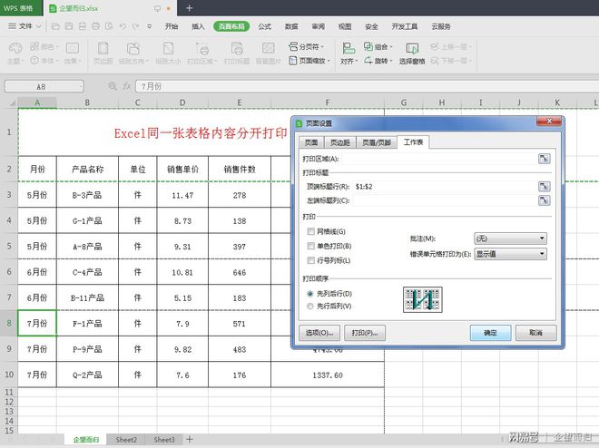599x448 pixels.
Task: Click the 选择窗格 toolbar icon
Action: [412, 49]
